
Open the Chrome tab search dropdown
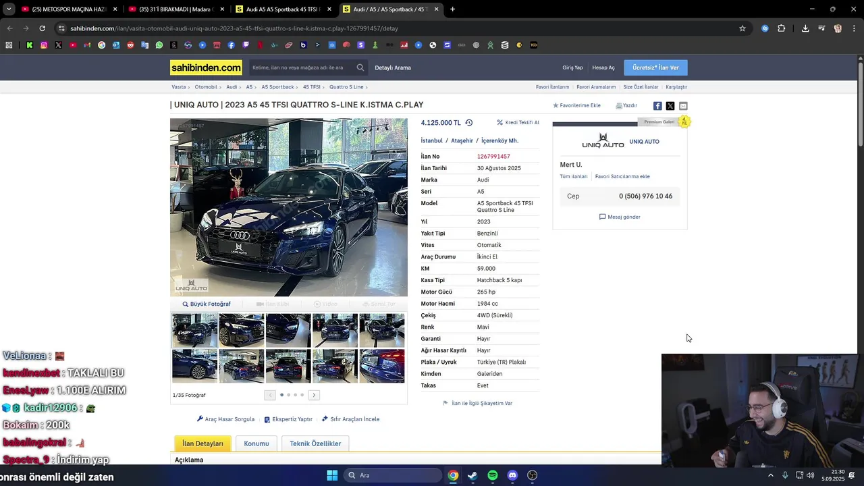click(x=8, y=9)
